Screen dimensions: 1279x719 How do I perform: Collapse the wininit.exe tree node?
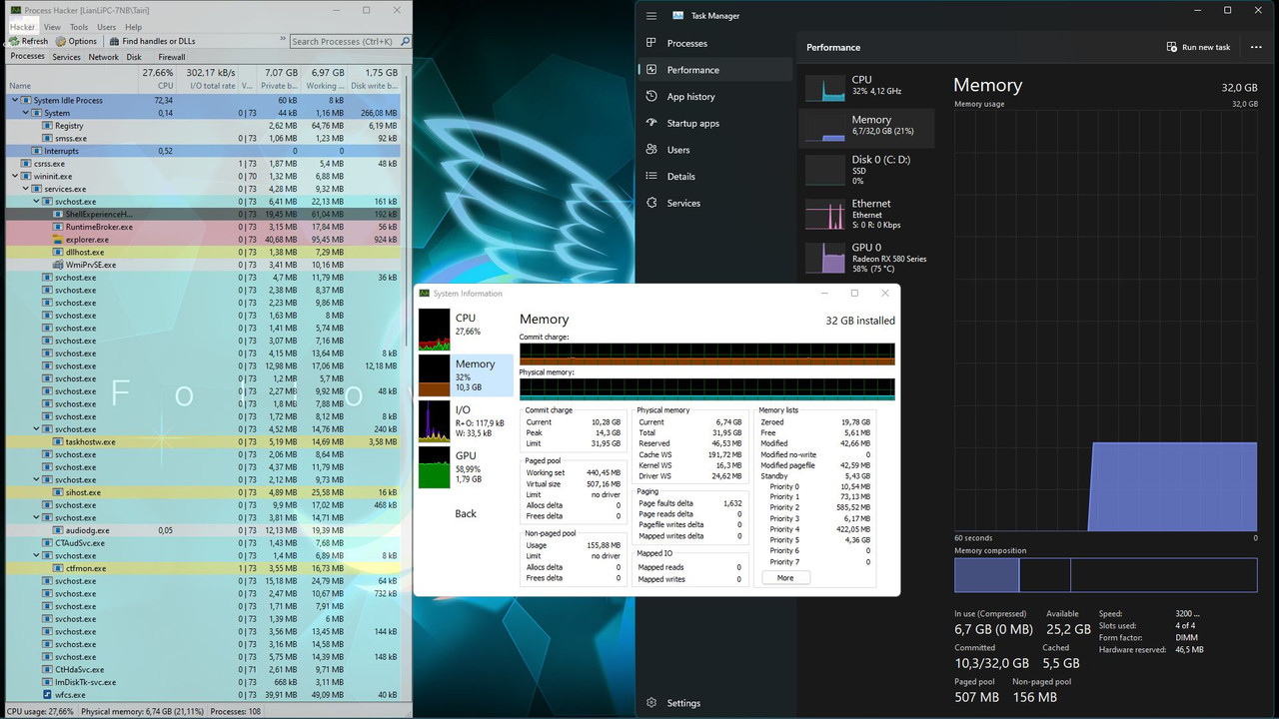tap(15, 177)
